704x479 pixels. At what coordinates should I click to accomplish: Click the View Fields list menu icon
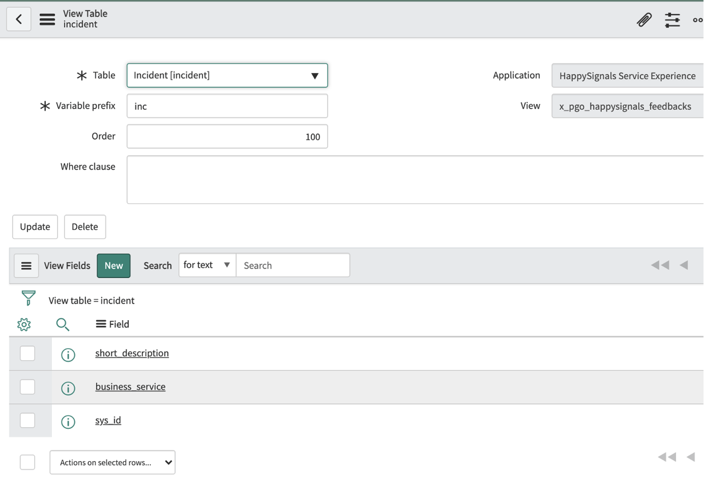tap(26, 266)
